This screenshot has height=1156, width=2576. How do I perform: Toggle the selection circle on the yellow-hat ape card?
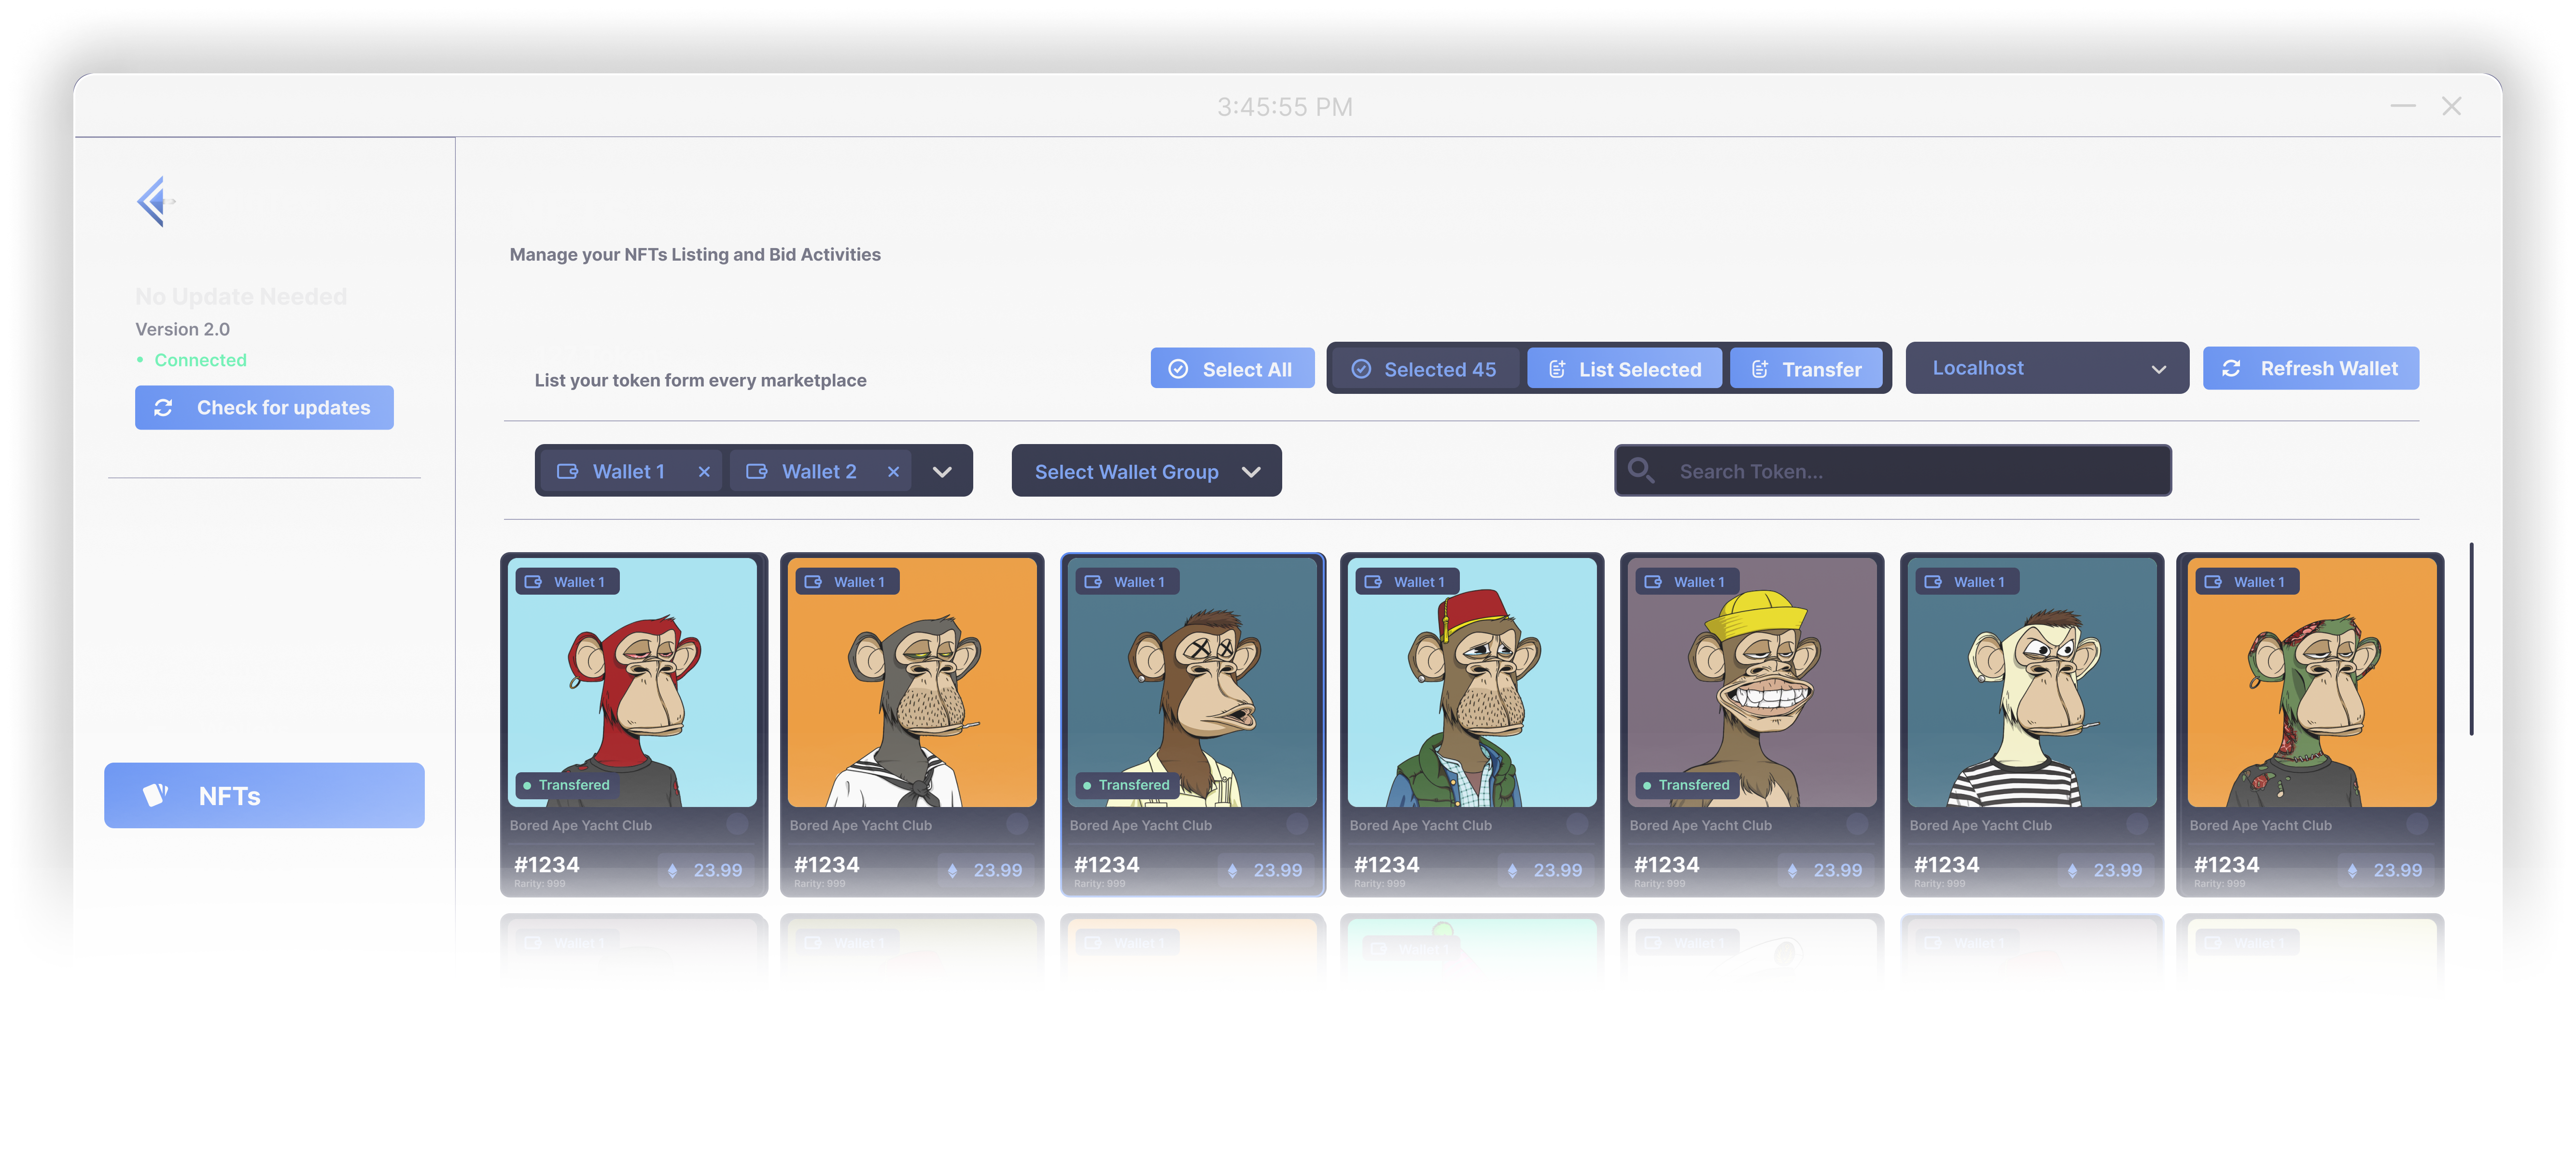pyautogui.click(x=1857, y=824)
